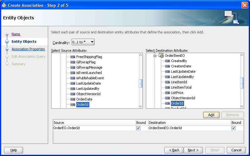The image size is (250, 156).
Task: Select isEventLaunched in the source attributes
Action: (x=89, y=73)
